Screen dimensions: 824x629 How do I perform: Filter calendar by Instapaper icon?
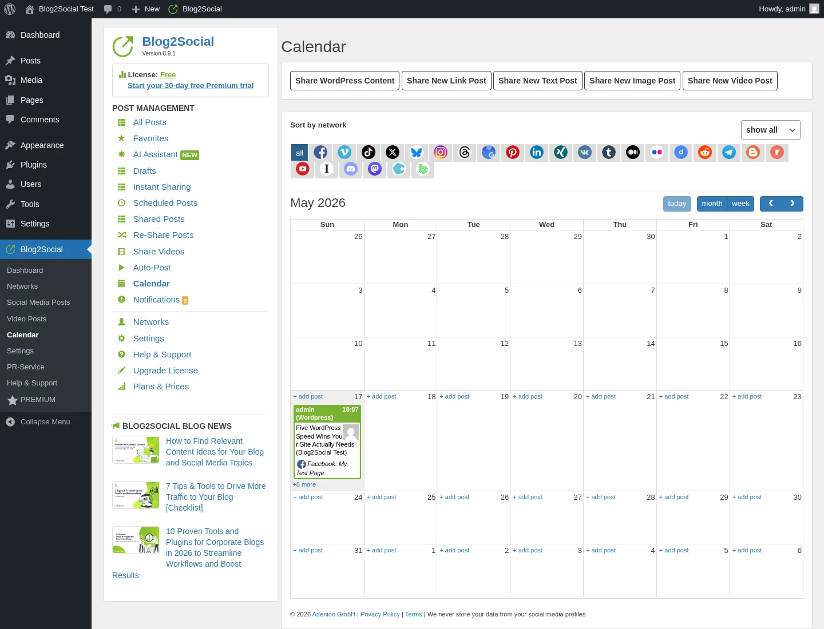click(x=327, y=169)
